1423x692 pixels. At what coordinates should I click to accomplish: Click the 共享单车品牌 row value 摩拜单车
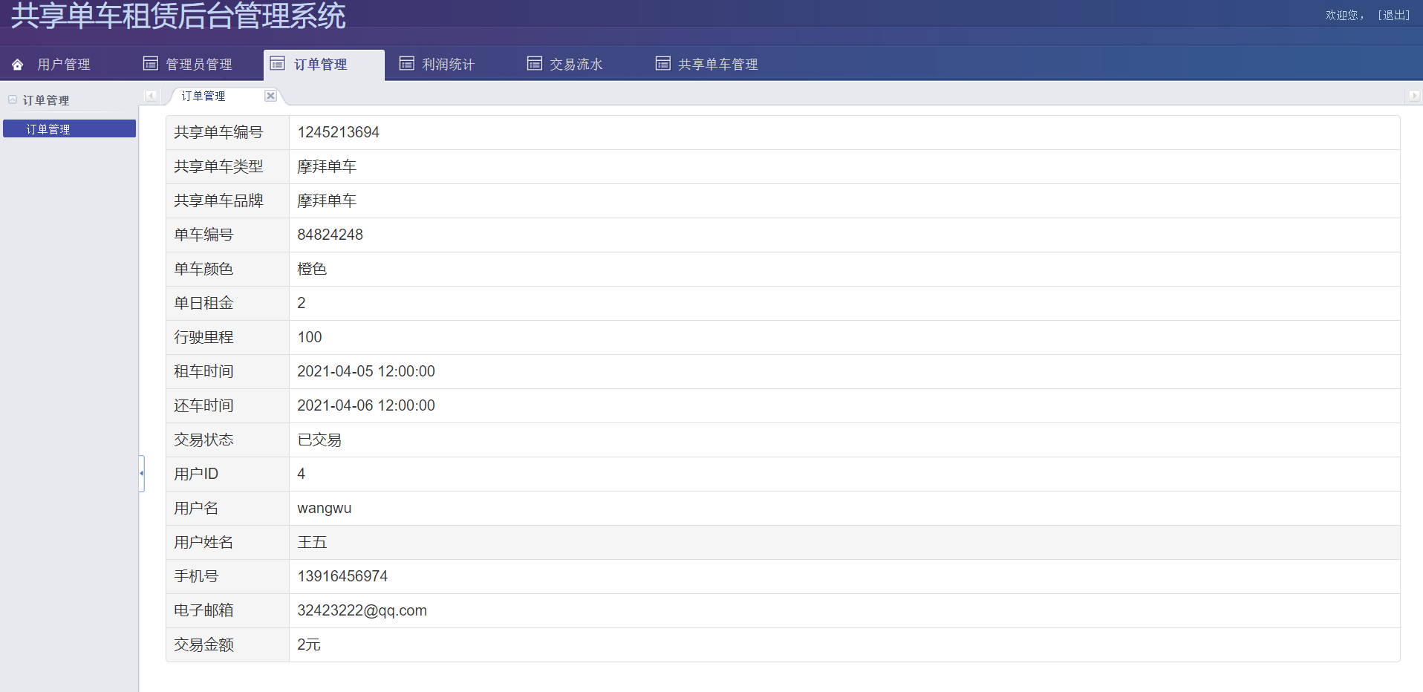[x=327, y=200]
